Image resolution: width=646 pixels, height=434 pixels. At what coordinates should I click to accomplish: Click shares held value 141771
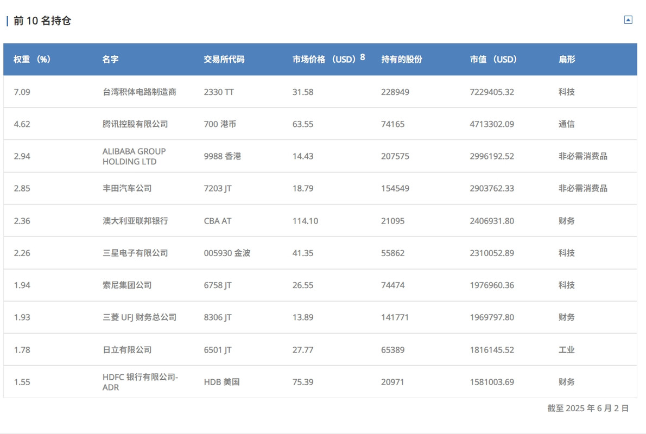pyautogui.click(x=395, y=317)
